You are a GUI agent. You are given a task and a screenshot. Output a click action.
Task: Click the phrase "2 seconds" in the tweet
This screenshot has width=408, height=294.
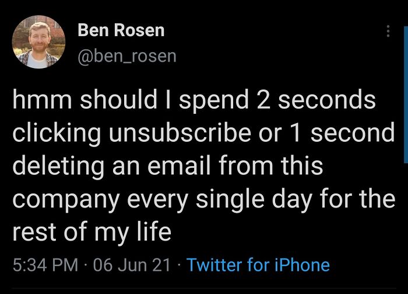point(316,100)
